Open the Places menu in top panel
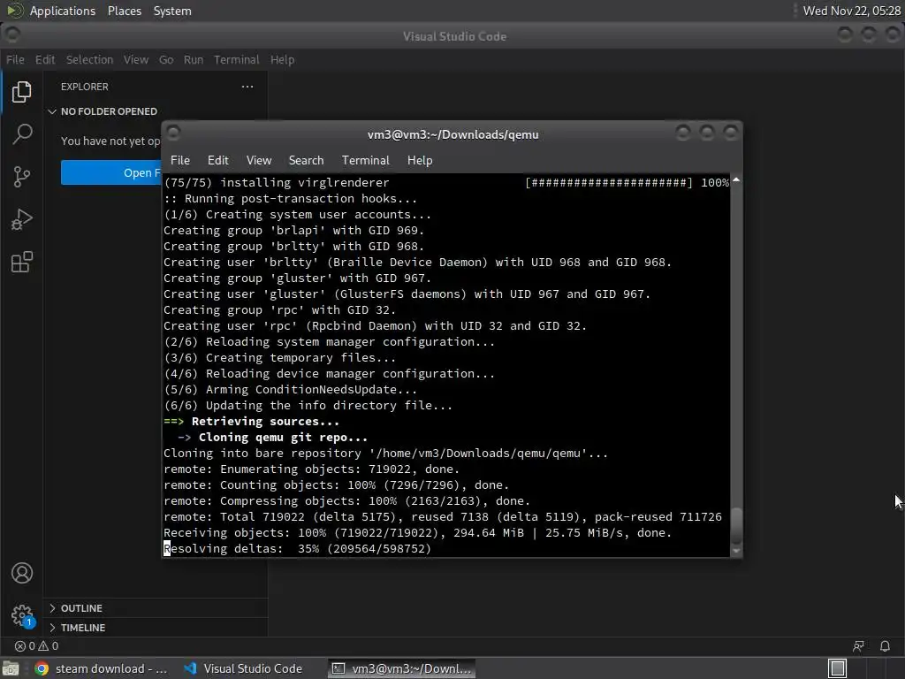 125,11
